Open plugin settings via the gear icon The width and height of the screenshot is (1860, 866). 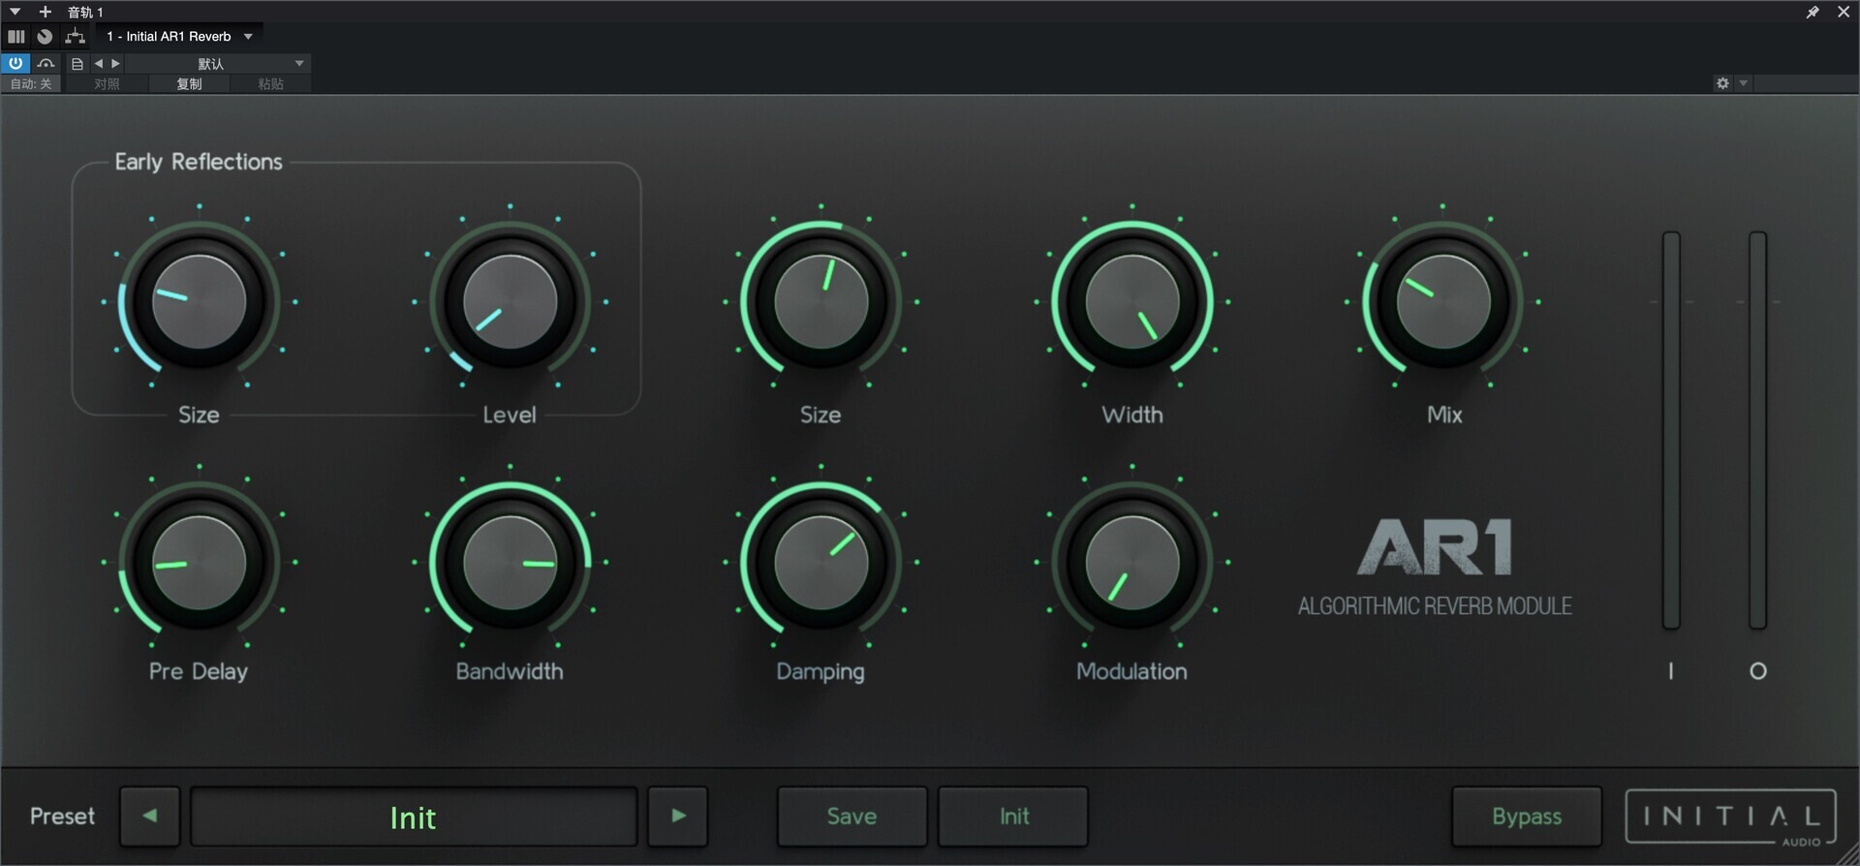pyautogui.click(x=1722, y=83)
